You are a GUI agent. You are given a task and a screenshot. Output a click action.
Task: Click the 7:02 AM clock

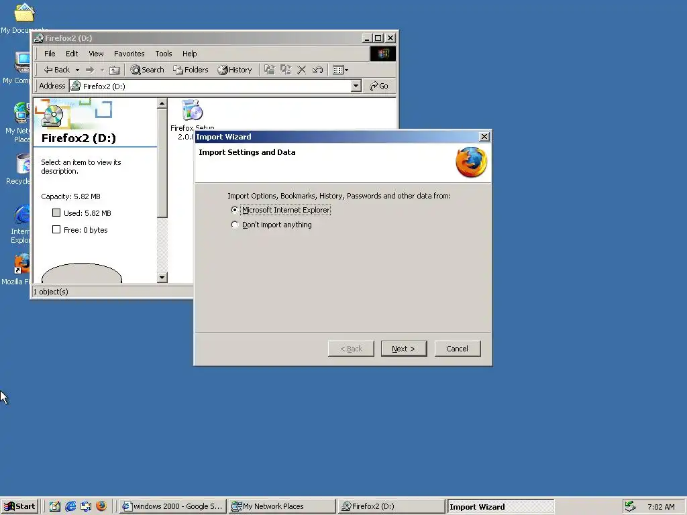[661, 507]
